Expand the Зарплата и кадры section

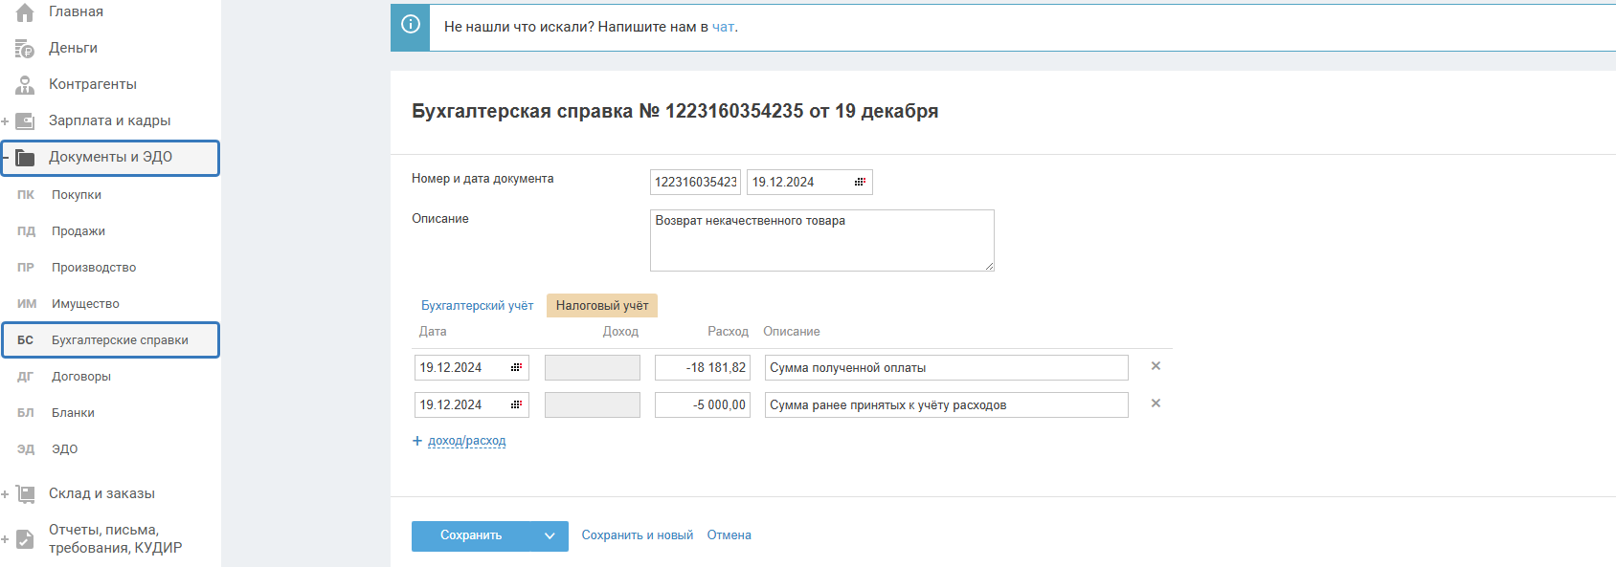click(x=6, y=121)
